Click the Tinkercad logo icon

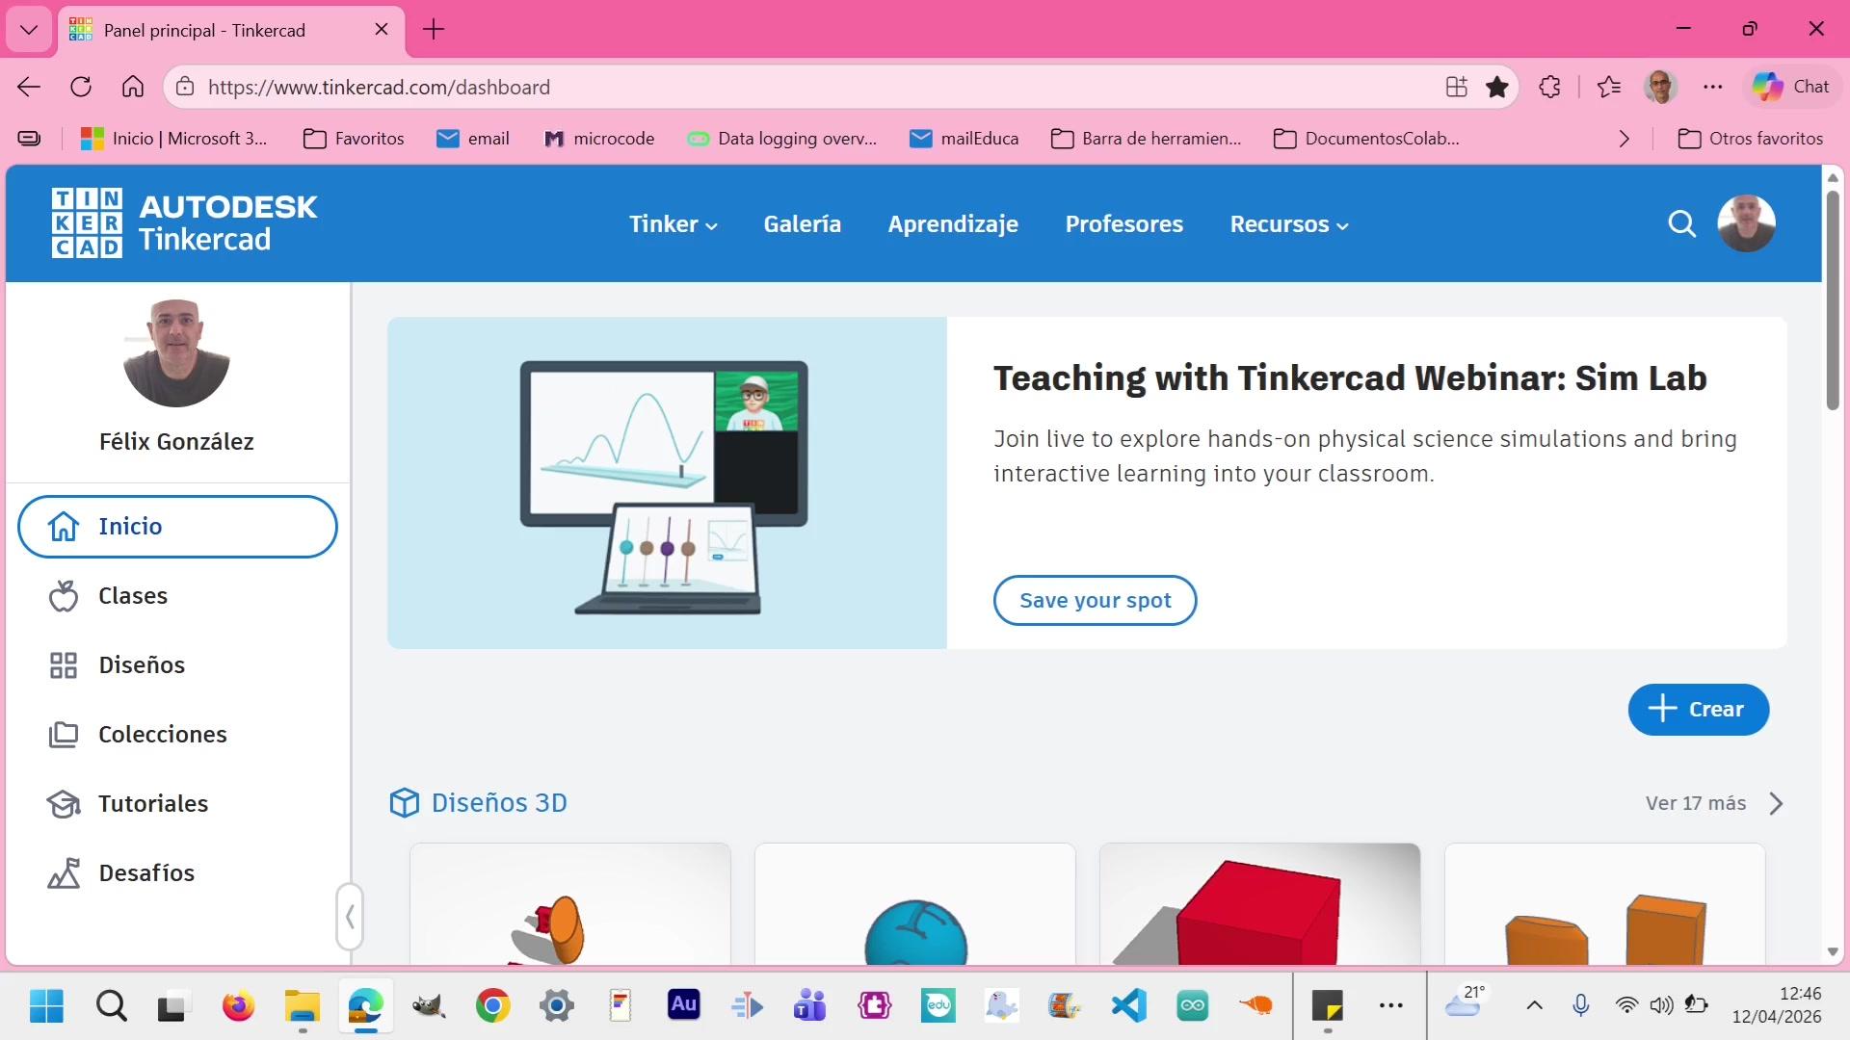[87, 223]
